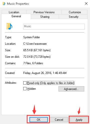Select the General tab
This screenshot has height=124, width=90.
coord(16,16)
